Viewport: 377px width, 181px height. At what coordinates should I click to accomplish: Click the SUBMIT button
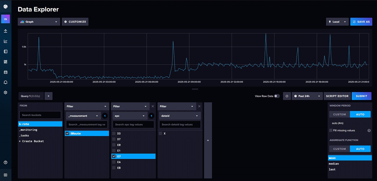tap(361, 96)
